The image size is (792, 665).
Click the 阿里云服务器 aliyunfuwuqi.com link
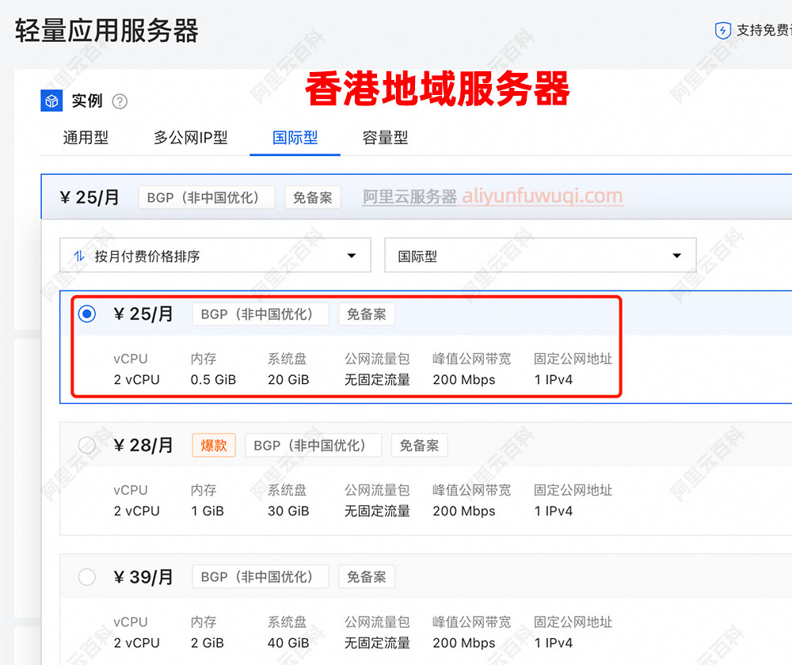[x=493, y=196]
